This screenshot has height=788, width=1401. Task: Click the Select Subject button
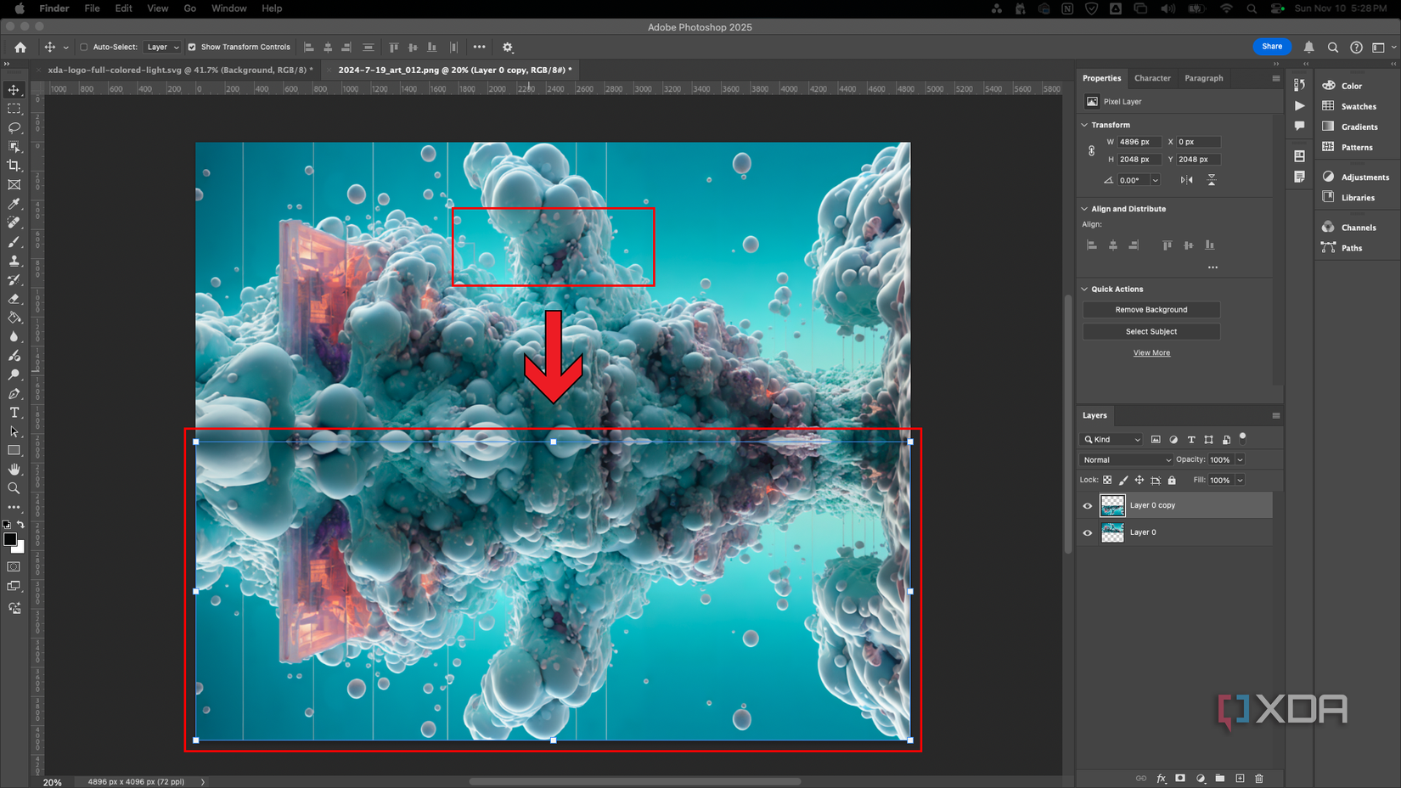click(x=1151, y=331)
